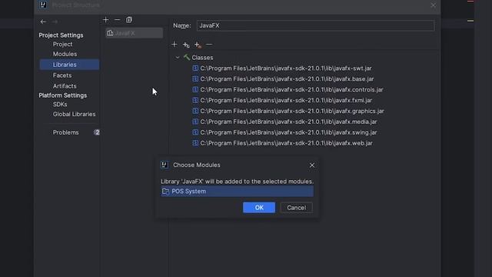Select the javafx.graphics.jar entry
492x277 pixels.
pyautogui.click(x=292, y=111)
